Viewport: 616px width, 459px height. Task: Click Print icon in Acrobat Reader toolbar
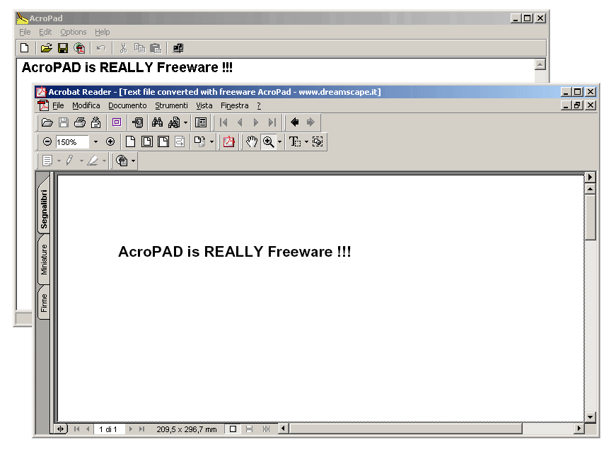[x=80, y=122]
